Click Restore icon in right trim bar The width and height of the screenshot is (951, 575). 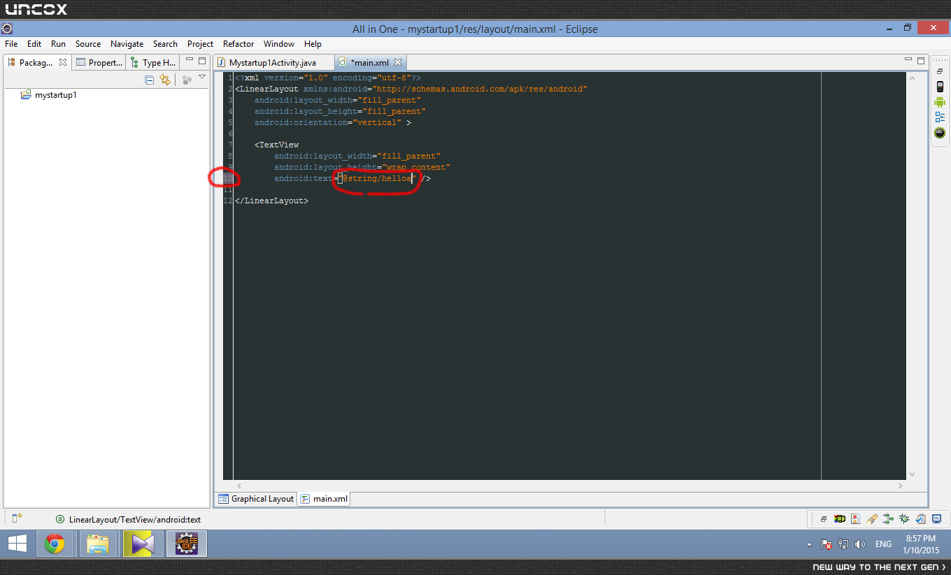(940, 71)
